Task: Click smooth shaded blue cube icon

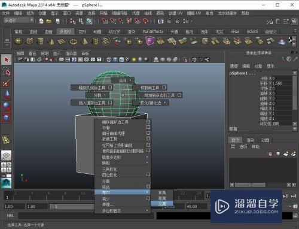Action: [x=115, y=59]
